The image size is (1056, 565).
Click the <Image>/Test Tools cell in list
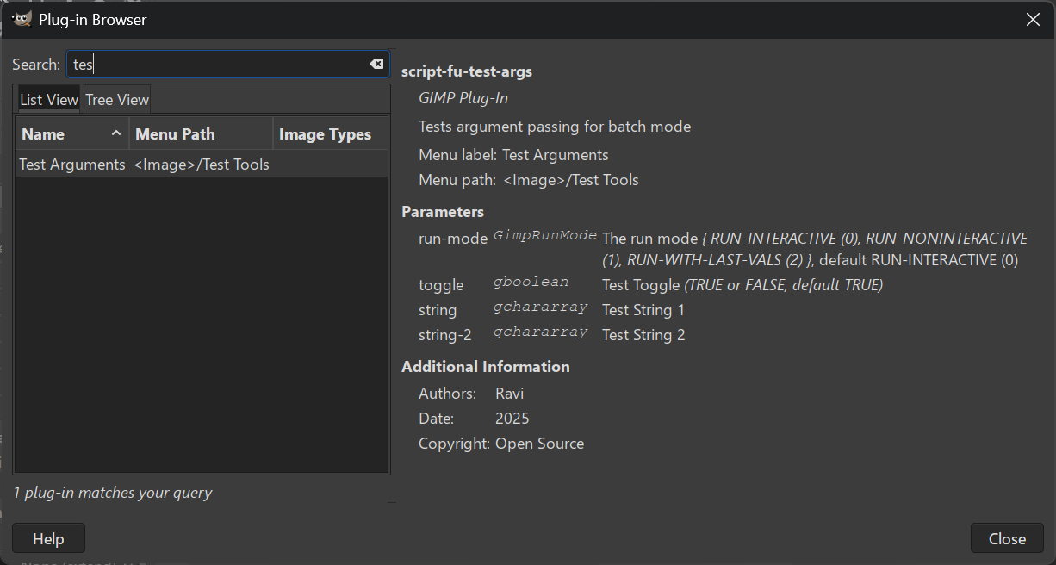point(202,165)
